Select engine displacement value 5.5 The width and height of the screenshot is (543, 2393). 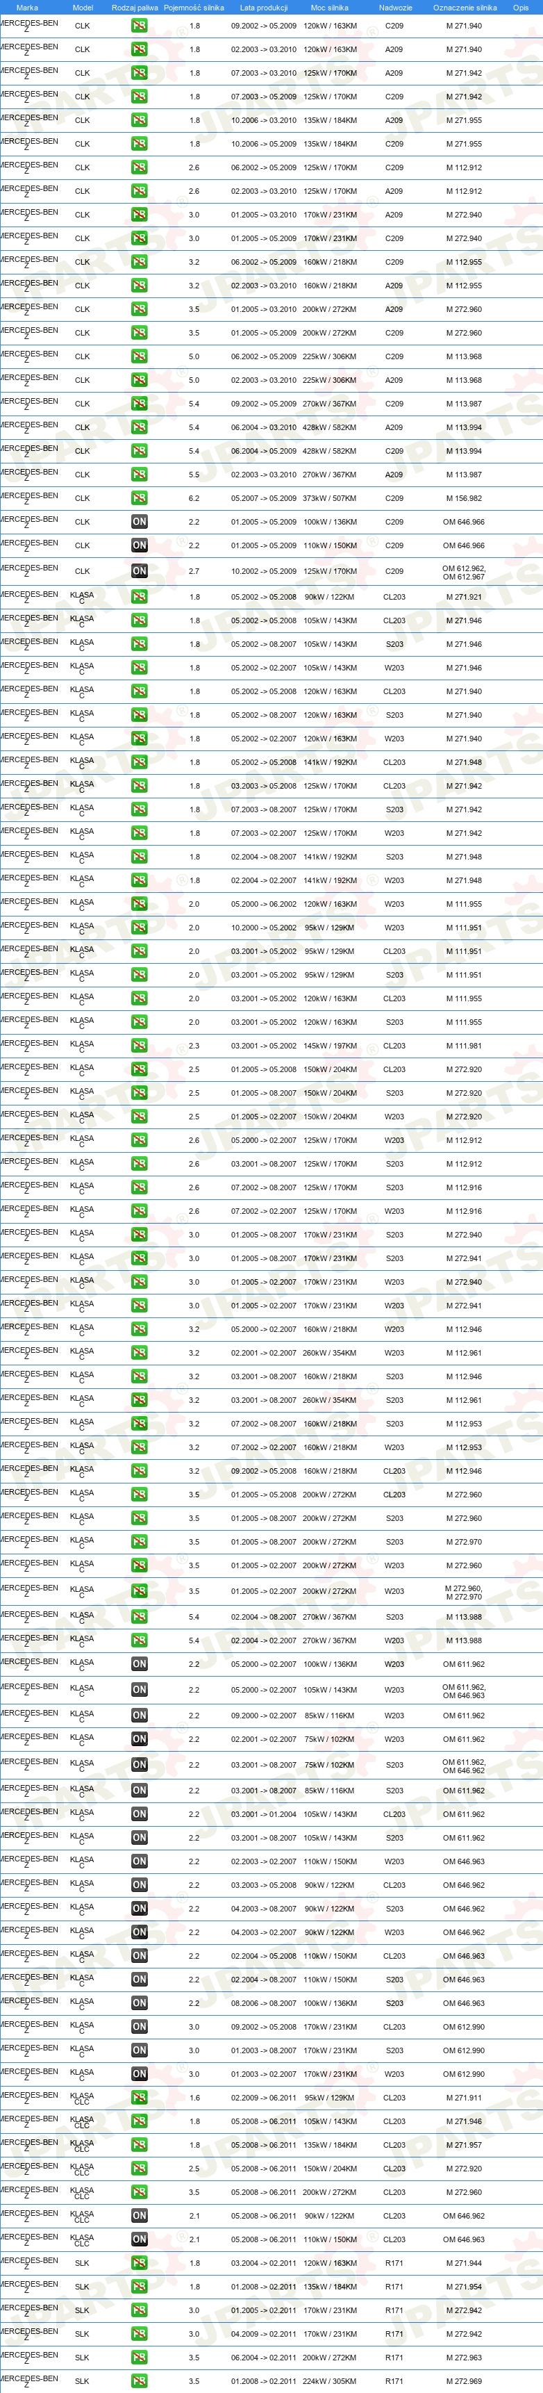(194, 474)
